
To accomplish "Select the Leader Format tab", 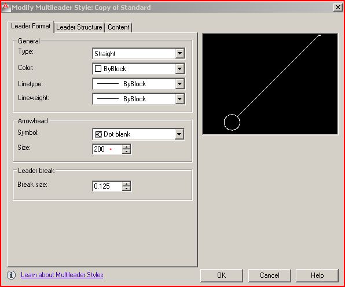I will click(x=31, y=27).
